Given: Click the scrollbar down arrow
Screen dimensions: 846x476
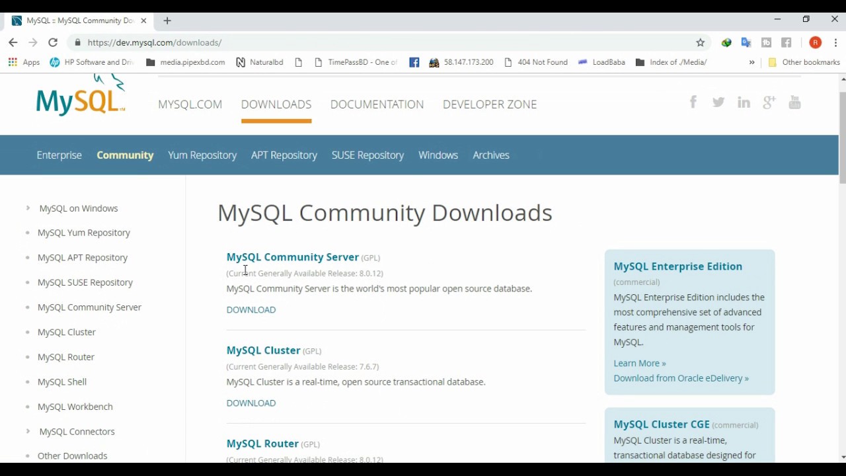Looking at the screenshot, I should pos(843,457).
